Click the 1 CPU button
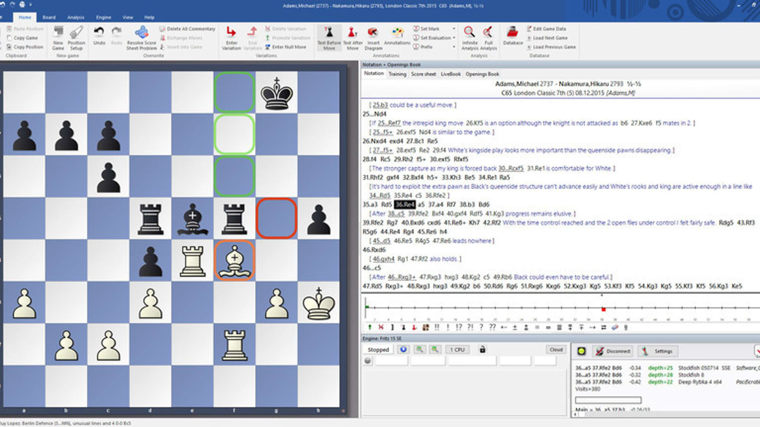This screenshot has width=760, height=427. pos(457,350)
